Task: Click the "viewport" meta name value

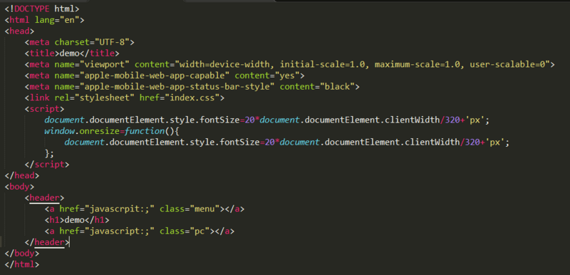Action: (108, 65)
